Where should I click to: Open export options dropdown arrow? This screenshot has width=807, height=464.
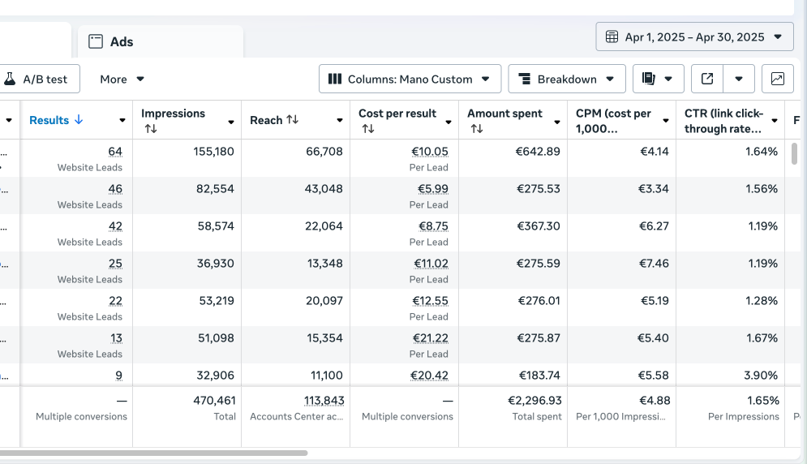click(x=738, y=79)
